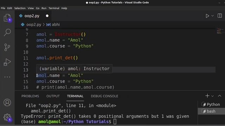Open the Search view in activity bar

7,32
